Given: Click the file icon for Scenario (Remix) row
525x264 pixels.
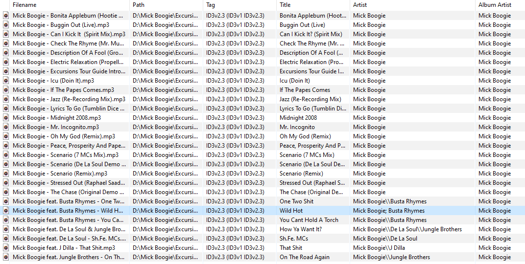Looking at the screenshot, I should 6,174.
